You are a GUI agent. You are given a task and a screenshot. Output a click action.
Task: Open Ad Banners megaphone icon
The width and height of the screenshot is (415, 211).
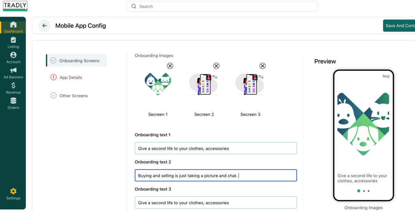pos(13,71)
